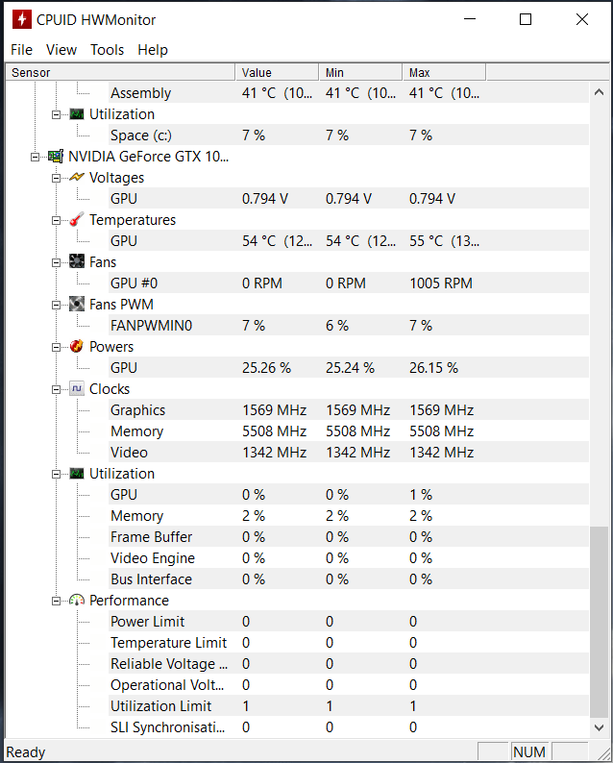Click the NVIDIA GeForce GTX graphics card icon
The height and width of the screenshot is (763, 613).
(x=56, y=157)
